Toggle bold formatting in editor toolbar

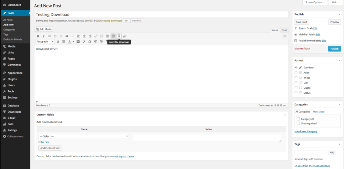coord(38,36)
